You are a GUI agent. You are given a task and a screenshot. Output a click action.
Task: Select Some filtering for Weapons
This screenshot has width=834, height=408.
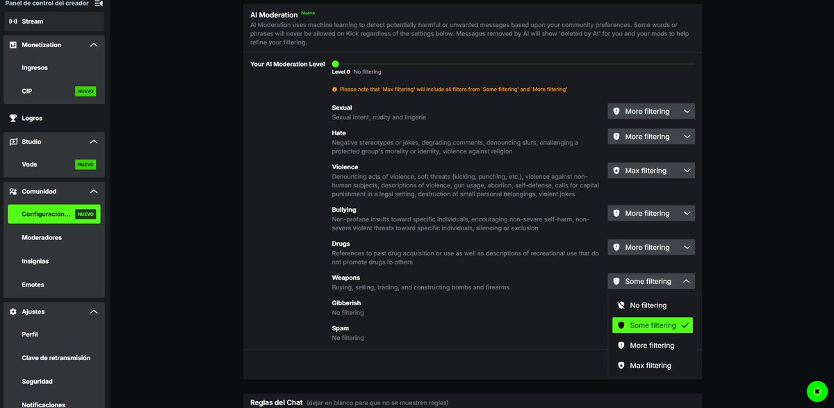(x=653, y=325)
